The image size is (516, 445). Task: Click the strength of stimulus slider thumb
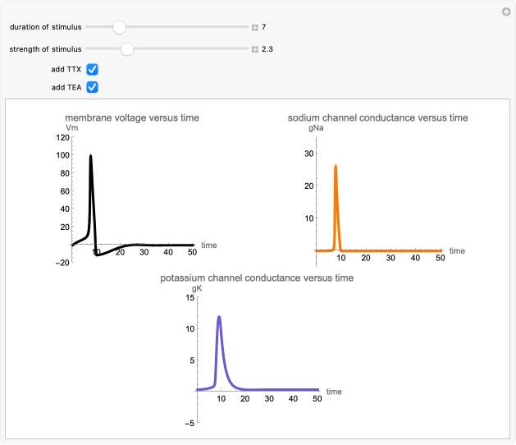point(126,49)
